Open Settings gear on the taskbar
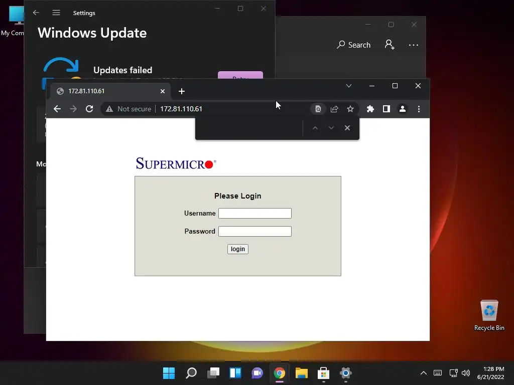 pyautogui.click(x=345, y=373)
